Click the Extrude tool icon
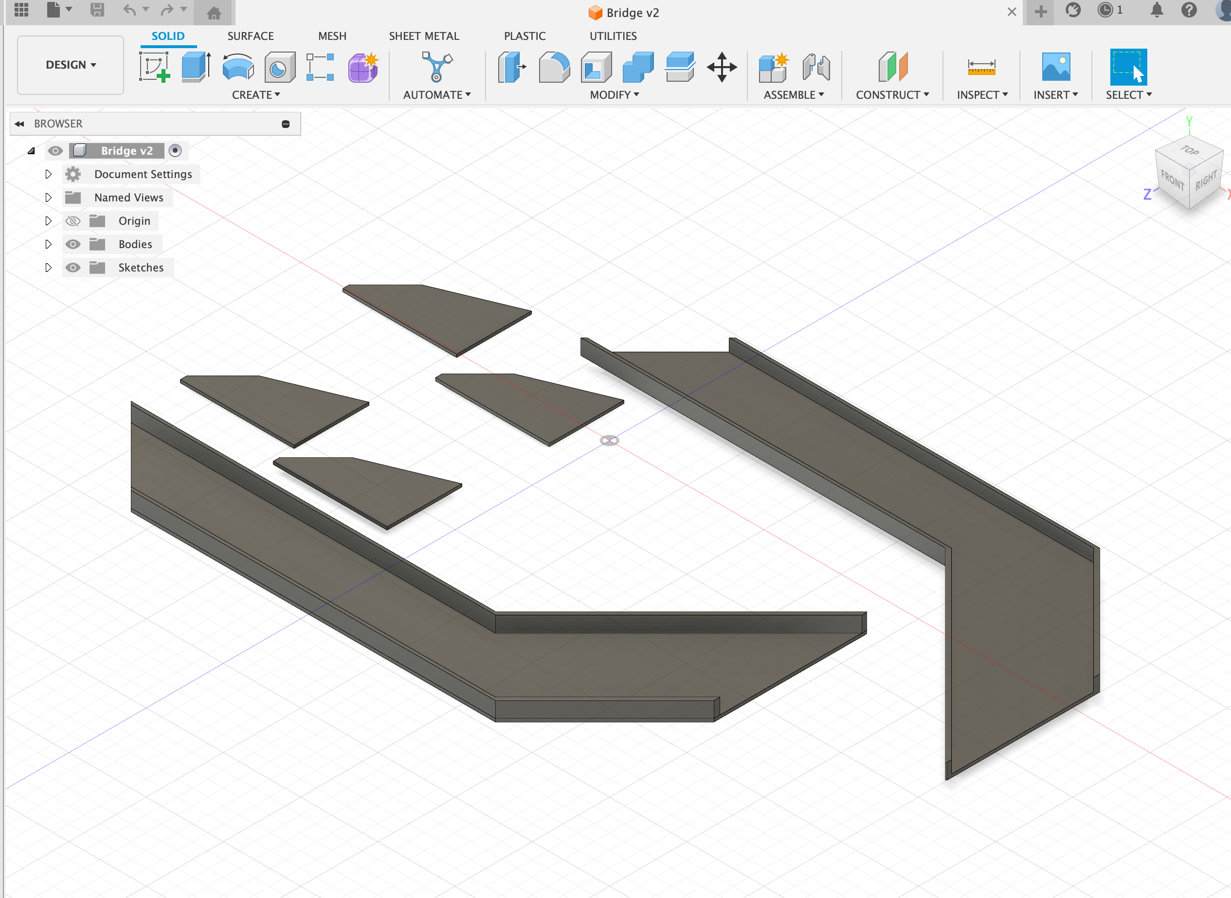The image size is (1231, 898). tap(196, 67)
